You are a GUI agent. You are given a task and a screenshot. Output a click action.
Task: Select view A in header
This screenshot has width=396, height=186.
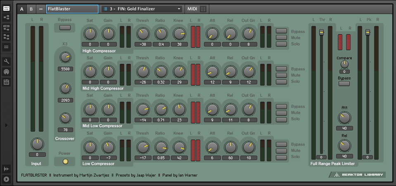coord(22,9)
